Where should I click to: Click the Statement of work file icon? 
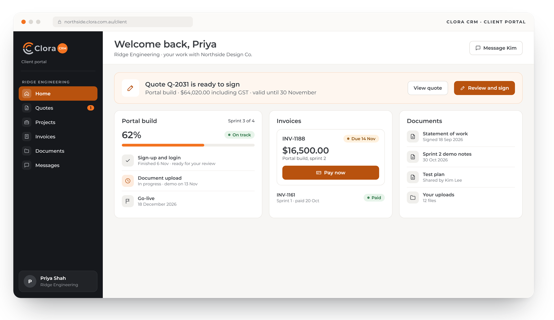pyautogui.click(x=413, y=136)
